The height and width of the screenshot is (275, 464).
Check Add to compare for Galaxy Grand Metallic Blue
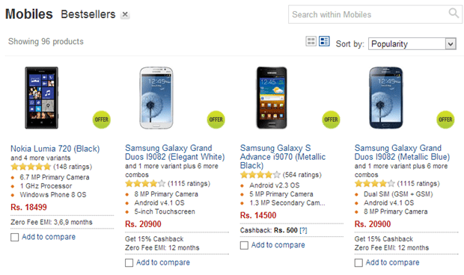click(358, 263)
